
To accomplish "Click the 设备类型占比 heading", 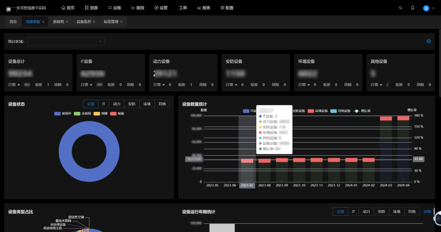I will (20, 212).
